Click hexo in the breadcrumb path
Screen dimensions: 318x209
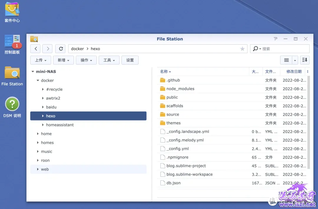(95, 49)
